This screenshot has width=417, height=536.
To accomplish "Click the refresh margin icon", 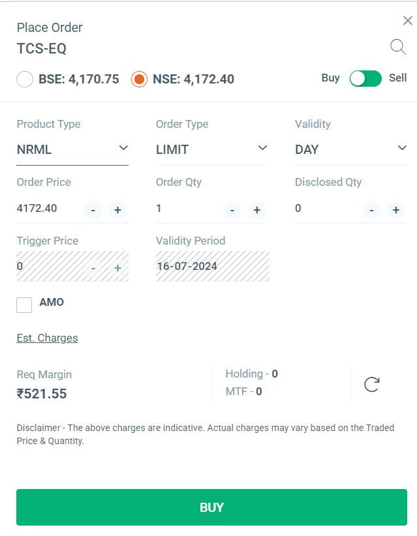I will (x=371, y=384).
